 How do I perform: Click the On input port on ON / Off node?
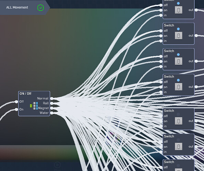[x=16, y=109]
